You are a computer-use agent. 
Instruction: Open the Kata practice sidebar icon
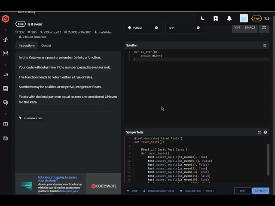[x=6, y=40]
